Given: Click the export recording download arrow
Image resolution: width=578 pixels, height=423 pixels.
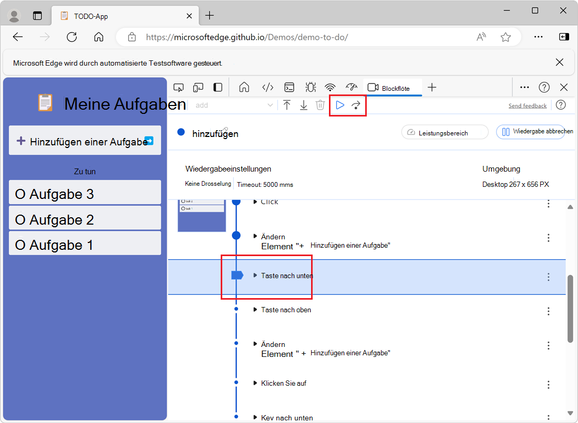Looking at the screenshot, I should click(304, 105).
